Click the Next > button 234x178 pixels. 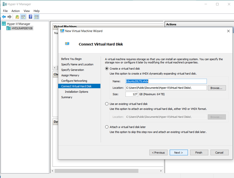(179, 153)
